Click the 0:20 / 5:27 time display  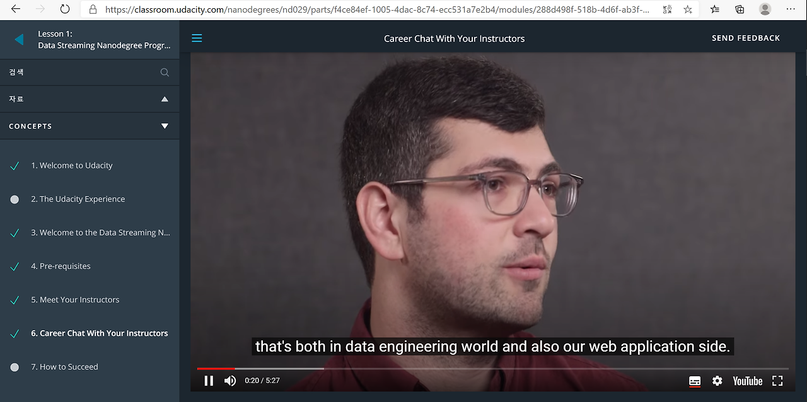tap(262, 381)
